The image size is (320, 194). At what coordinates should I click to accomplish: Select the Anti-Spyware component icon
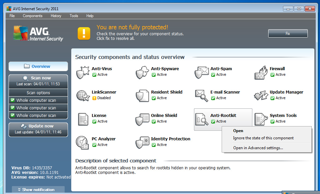tap(142, 72)
